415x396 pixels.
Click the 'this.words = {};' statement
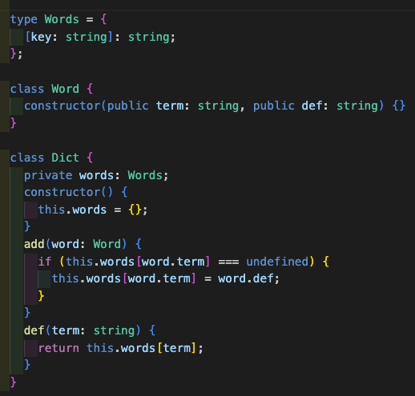(x=93, y=210)
